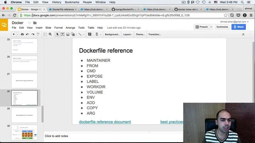Click the browser back arrow
This screenshot has width=255, height=143.
(4, 15)
